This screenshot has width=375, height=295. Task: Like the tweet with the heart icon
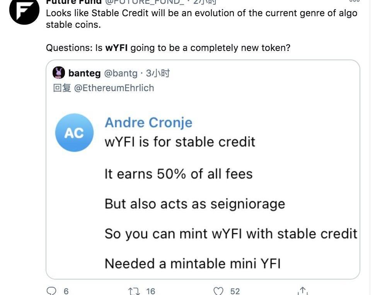219,291
